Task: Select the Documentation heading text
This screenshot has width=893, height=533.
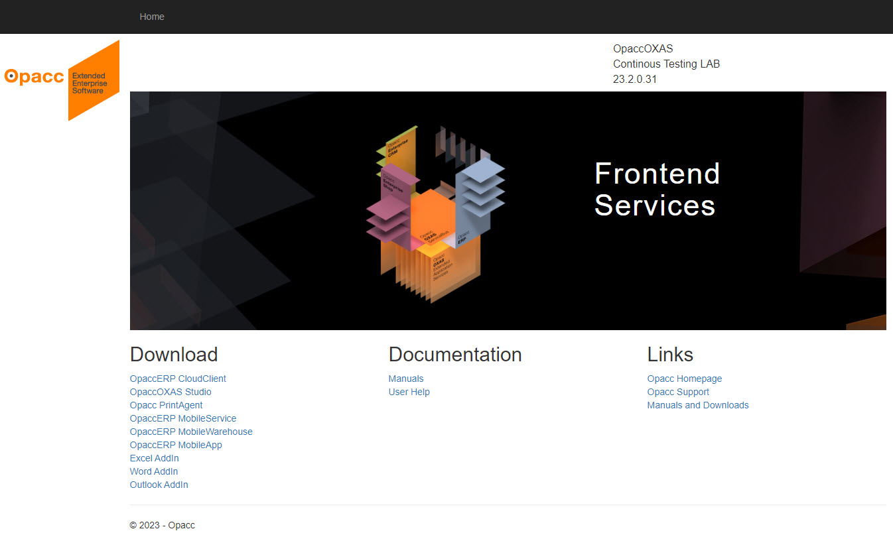Action: (x=455, y=355)
